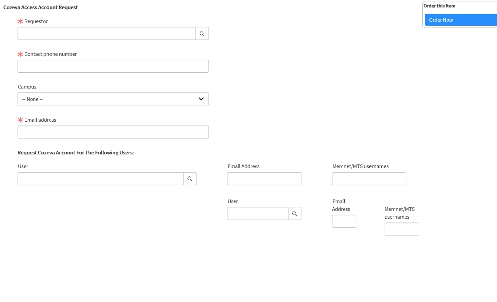
Task: Click the first Memnet/MTS usernames field
Action: click(369, 179)
